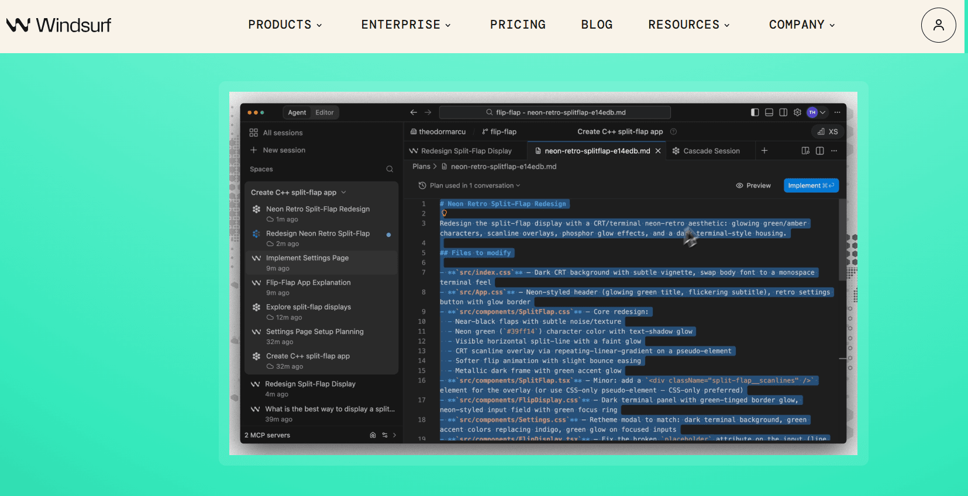This screenshot has width=968, height=496.
Task: Click the flip-flap branch indicator
Action: tap(499, 131)
